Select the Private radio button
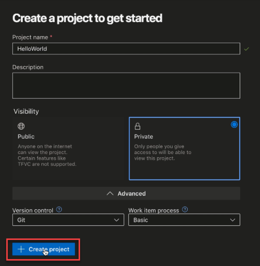260x266 pixels. coord(234,125)
